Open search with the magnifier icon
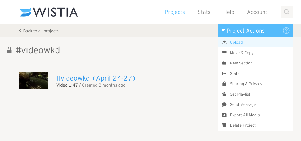The height and width of the screenshot is (141, 301). 286,12
